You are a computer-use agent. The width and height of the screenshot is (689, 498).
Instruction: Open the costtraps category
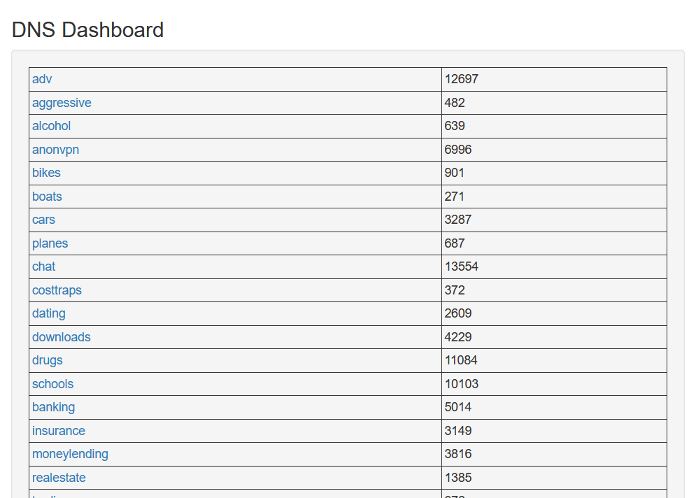point(57,290)
